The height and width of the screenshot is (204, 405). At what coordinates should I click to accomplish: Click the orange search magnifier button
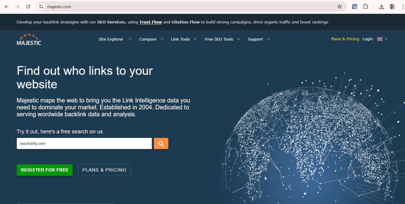[x=161, y=143]
